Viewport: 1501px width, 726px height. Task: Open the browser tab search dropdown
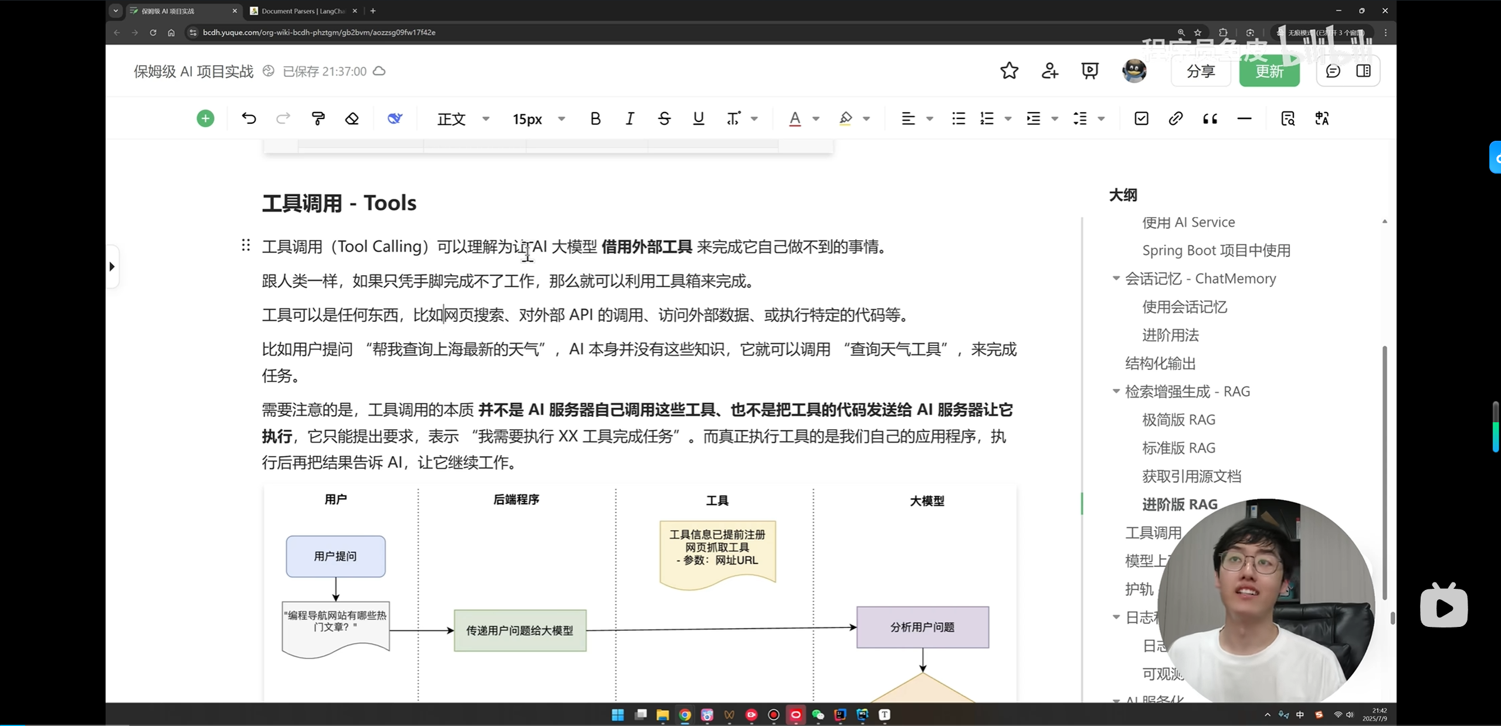click(x=116, y=11)
